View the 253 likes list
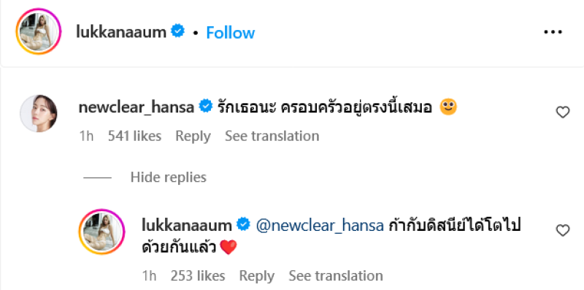Viewport: 584px width, 290px height. click(x=198, y=276)
